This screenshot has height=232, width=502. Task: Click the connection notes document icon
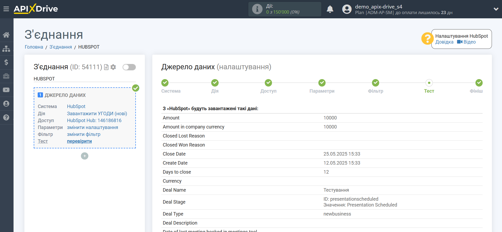coord(106,67)
